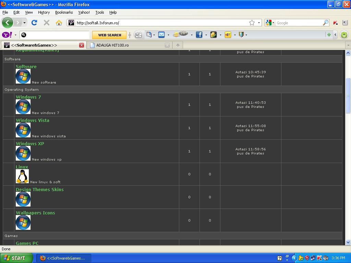Open the Wallpapers Icons forum link
The width and height of the screenshot is (351, 263).
point(35,213)
